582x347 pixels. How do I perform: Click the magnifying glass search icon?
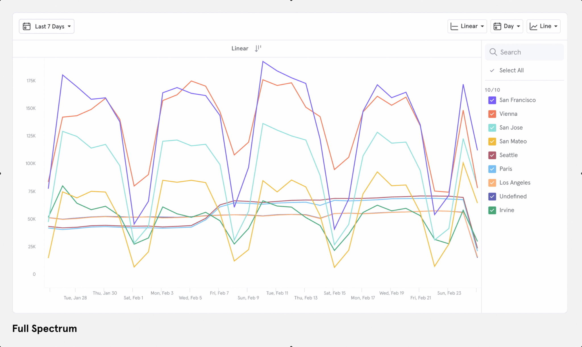(x=493, y=52)
